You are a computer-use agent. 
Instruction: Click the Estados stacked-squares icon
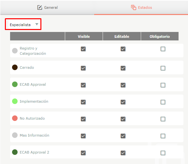(134, 7)
